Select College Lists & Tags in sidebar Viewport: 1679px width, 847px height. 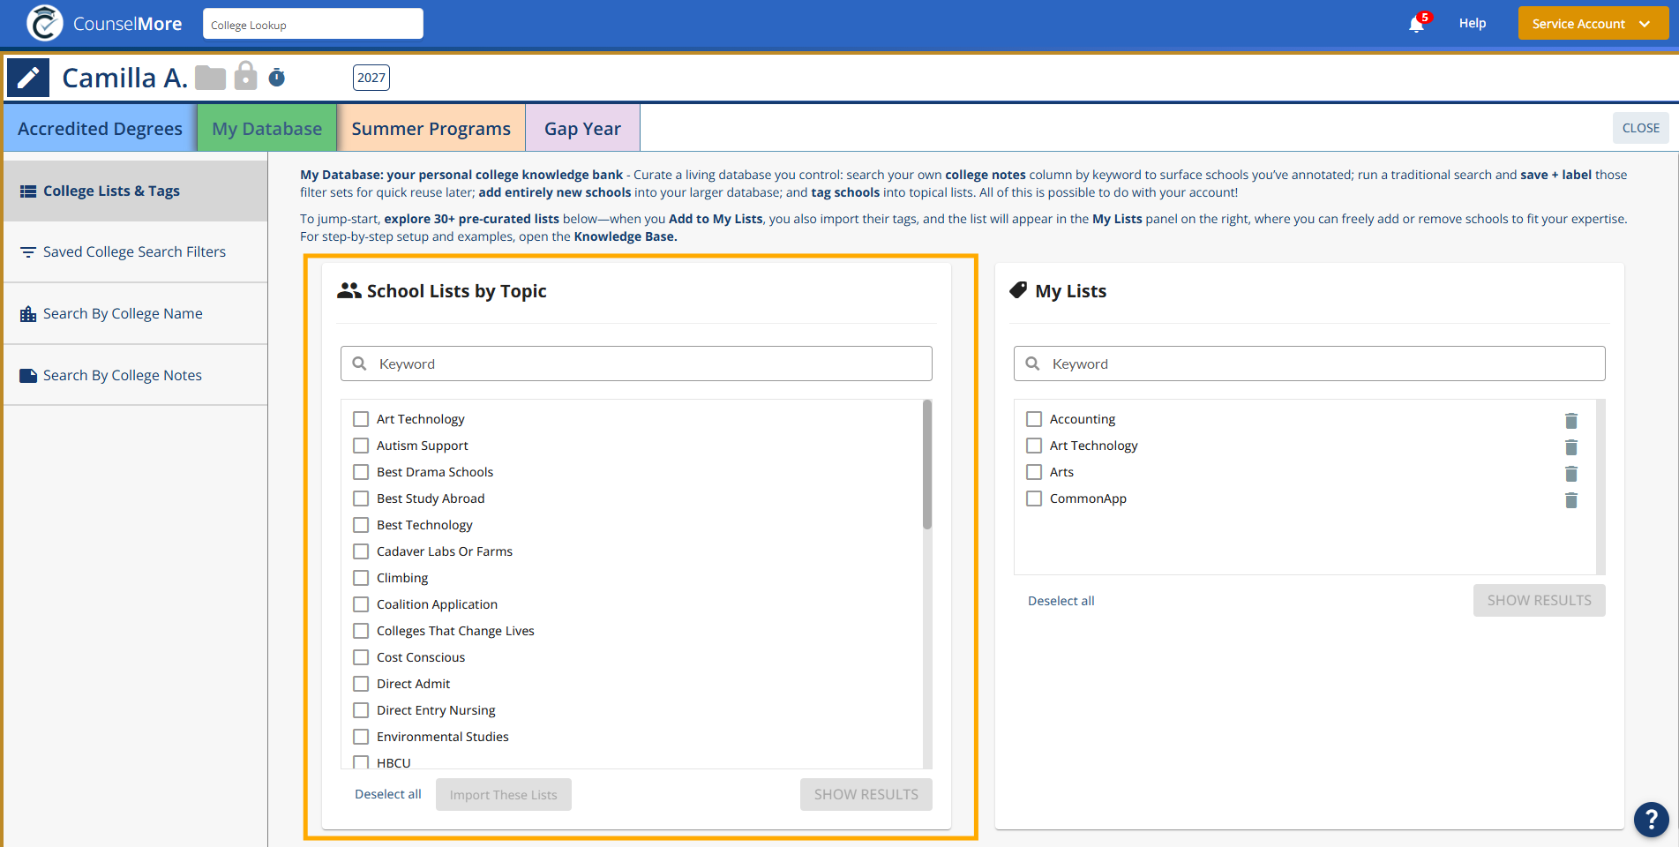[x=135, y=191]
